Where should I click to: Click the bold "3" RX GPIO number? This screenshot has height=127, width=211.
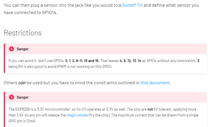(x=198, y=61)
